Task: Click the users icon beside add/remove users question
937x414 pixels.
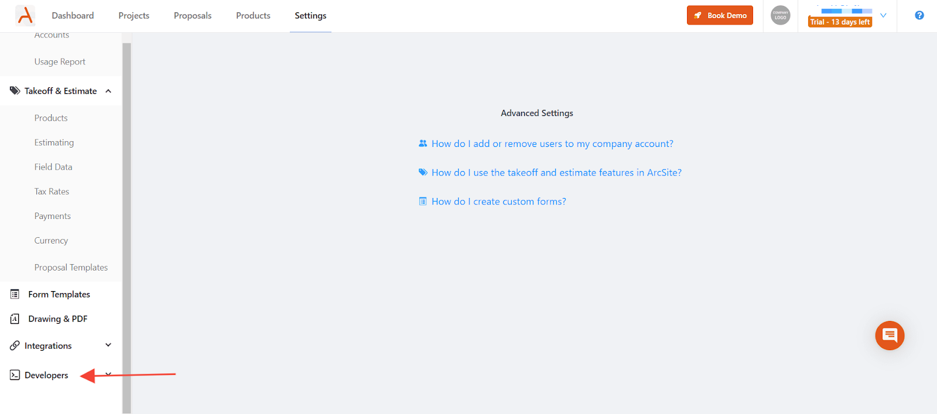Action: pos(423,143)
